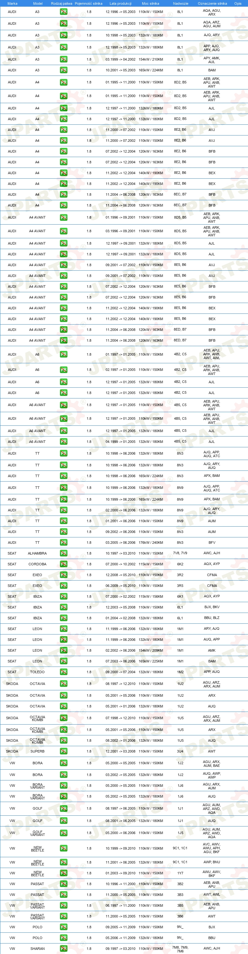This screenshot has height=954, width=248.
Task: Click fuel icon in Seat Ibiza 6K1 row
Action: [x=64, y=596]
